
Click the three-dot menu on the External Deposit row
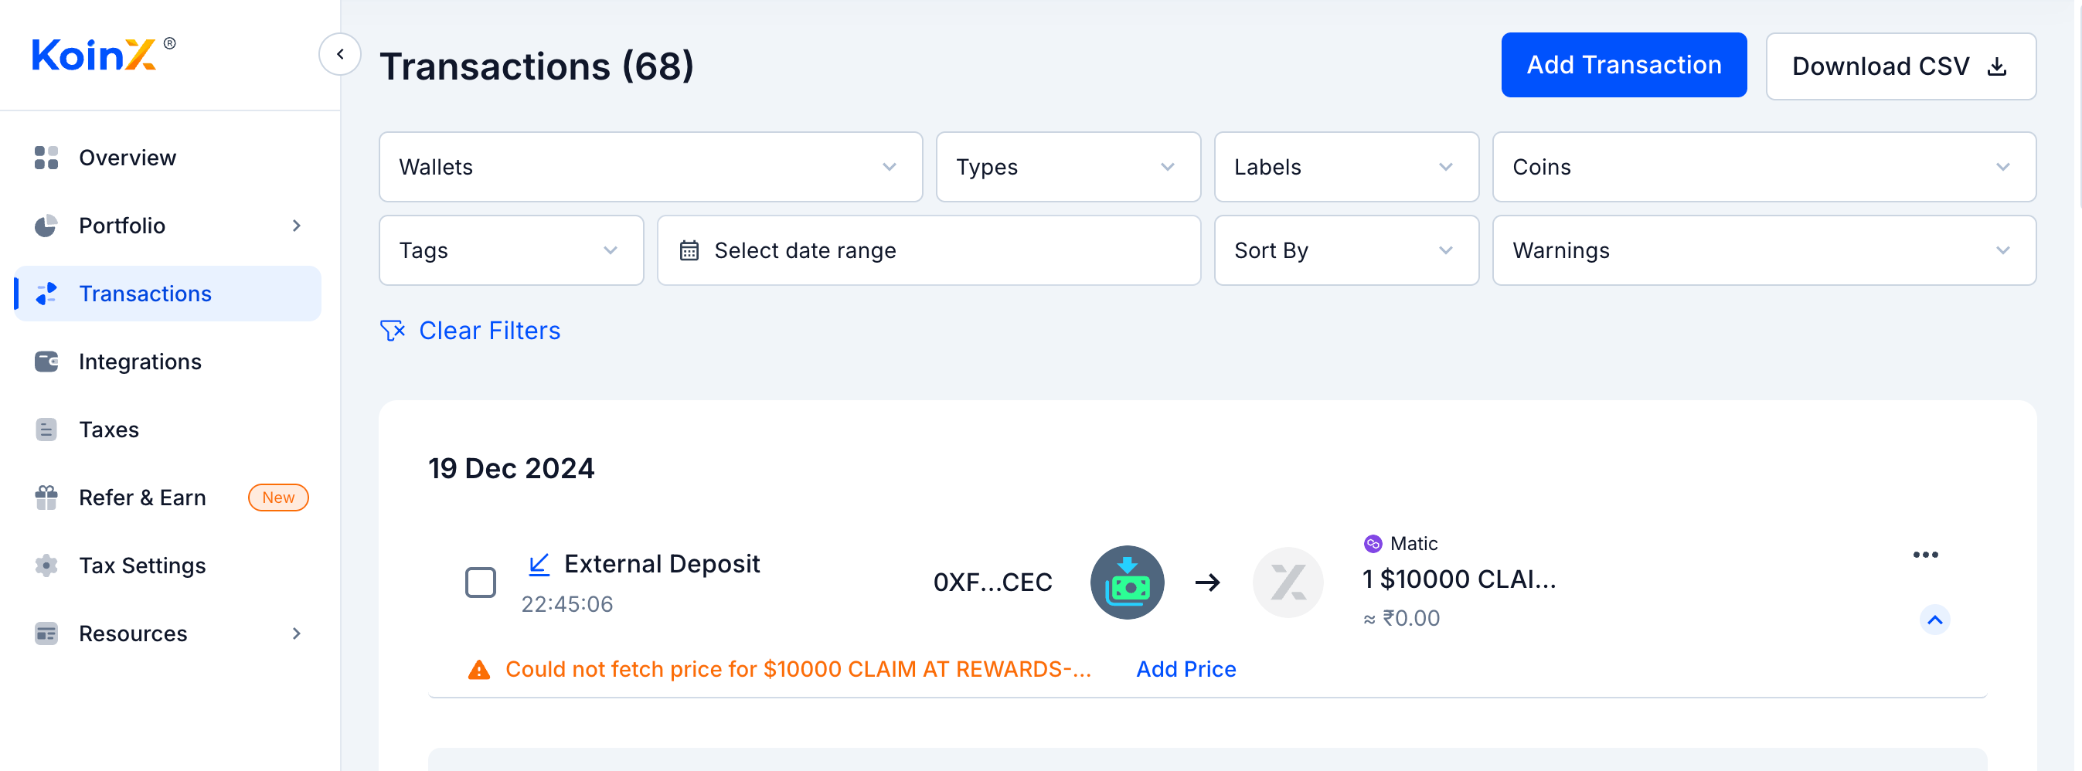click(x=1925, y=555)
